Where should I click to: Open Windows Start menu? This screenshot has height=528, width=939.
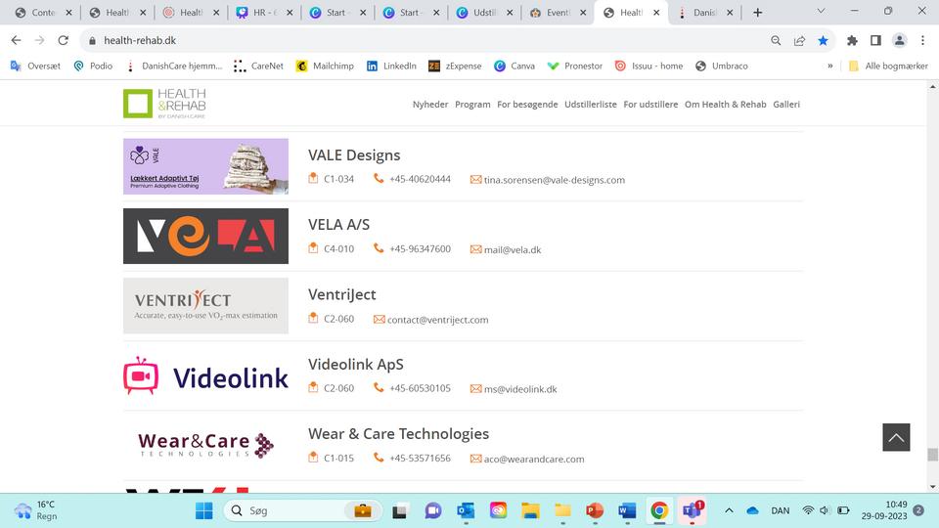(204, 510)
